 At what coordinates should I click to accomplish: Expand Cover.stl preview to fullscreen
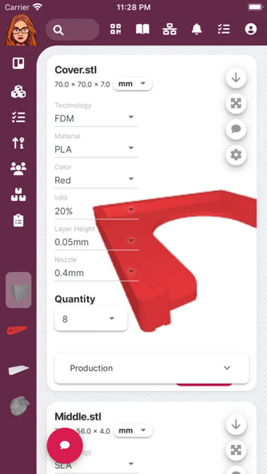click(x=236, y=104)
